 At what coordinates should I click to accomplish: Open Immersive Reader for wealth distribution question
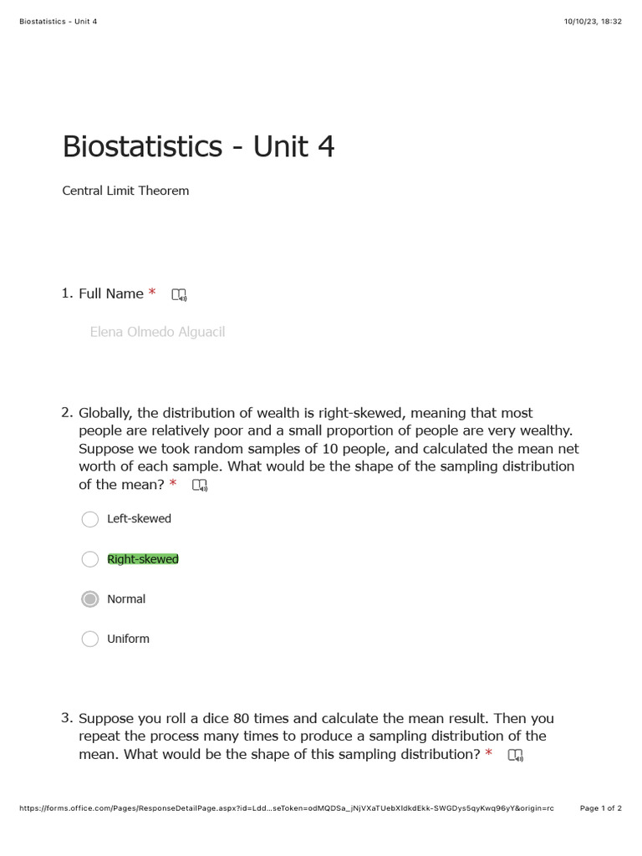pos(199,485)
